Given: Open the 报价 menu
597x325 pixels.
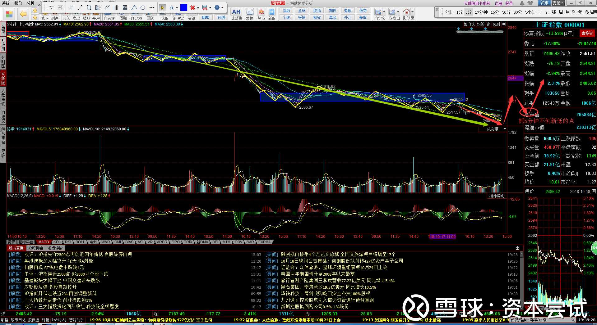Looking at the screenshot, I should tap(18, 3).
